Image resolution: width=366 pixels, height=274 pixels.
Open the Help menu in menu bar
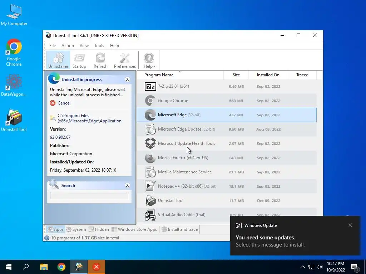pos(114,46)
